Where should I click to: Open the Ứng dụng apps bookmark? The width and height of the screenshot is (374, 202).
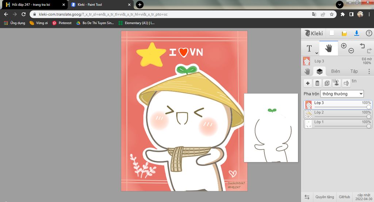15,23
